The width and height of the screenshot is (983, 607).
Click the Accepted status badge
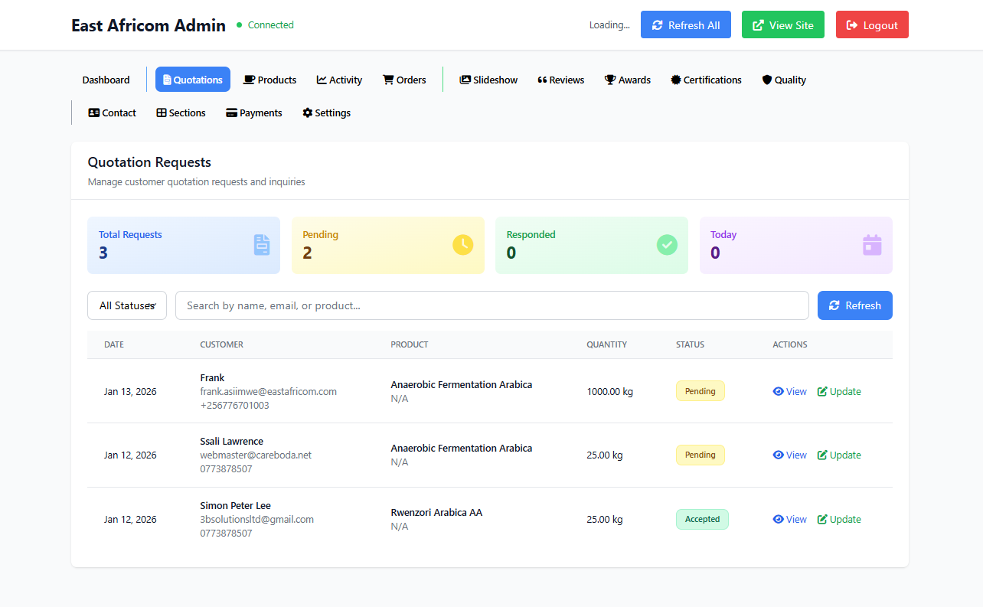(702, 519)
